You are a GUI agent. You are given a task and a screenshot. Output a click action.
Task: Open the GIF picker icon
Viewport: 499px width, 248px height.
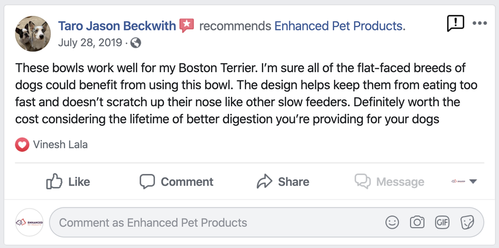click(442, 223)
